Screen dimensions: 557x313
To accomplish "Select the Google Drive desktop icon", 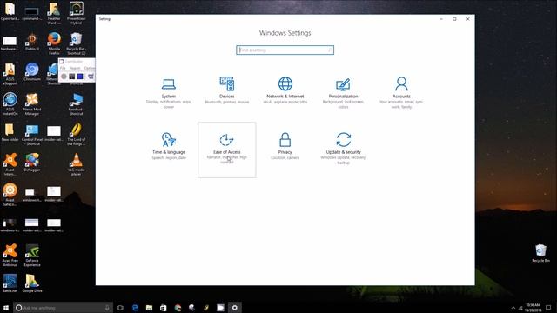I will (x=32, y=283).
